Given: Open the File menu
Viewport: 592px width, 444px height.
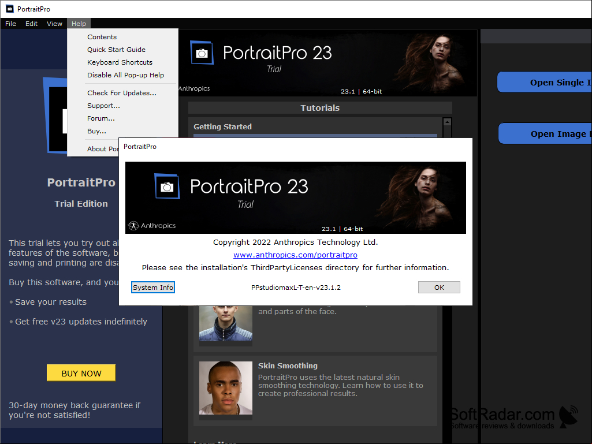Looking at the screenshot, I should tap(10, 24).
